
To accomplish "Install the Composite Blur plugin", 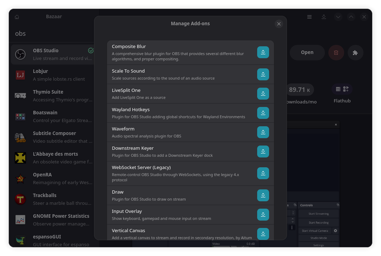I will point(263,52).
